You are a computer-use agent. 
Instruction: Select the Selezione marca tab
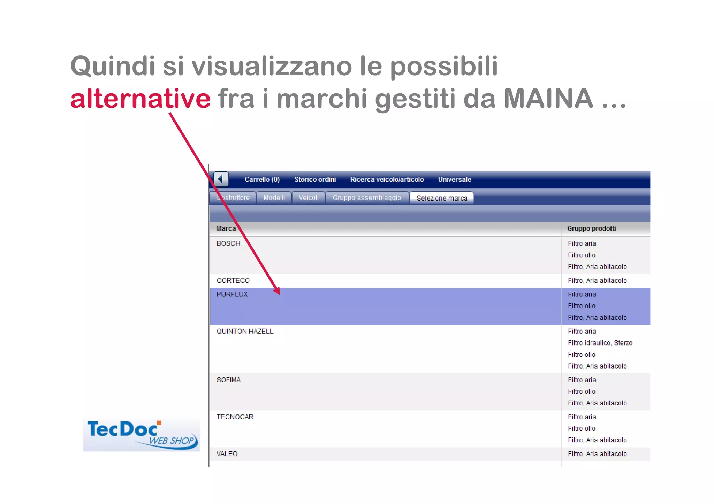[x=442, y=198]
